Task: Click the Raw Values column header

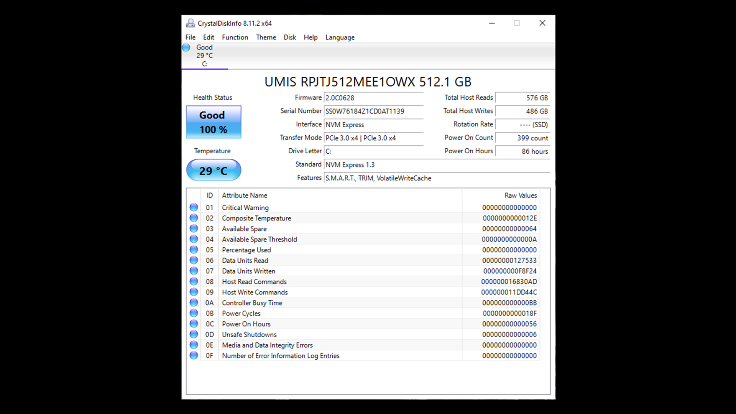Action: tap(520, 195)
